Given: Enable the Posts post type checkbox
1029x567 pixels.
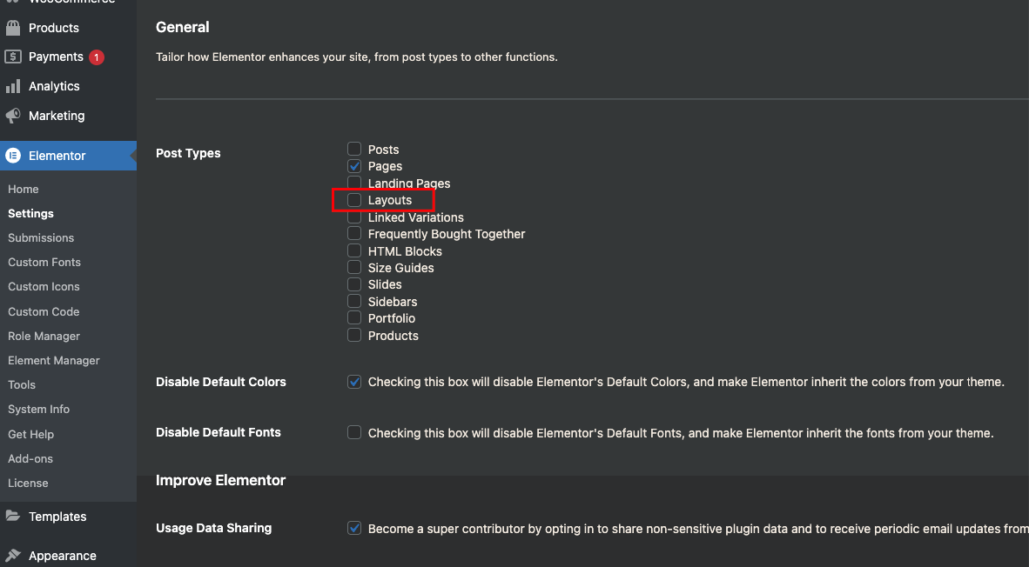Looking at the screenshot, I should click(x=354, y=149).
